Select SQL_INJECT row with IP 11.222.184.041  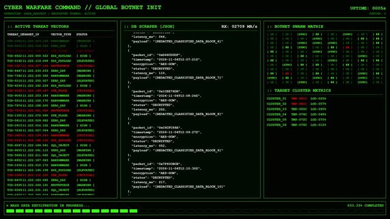(x=50, y=145)
